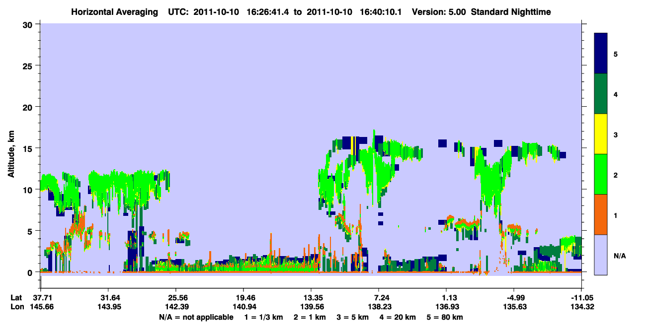
Task: Click colorbar label '2'
Action: coord(616,174)
